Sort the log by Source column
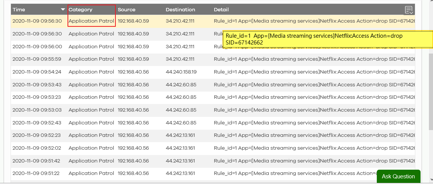Screen dimensions: 433x184 pyautogui.click(x=126, y=9)
